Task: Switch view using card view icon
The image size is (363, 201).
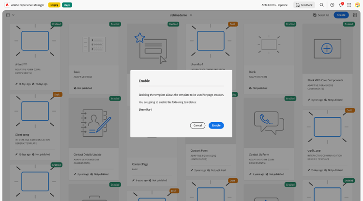Action: (x=355, y=15)
